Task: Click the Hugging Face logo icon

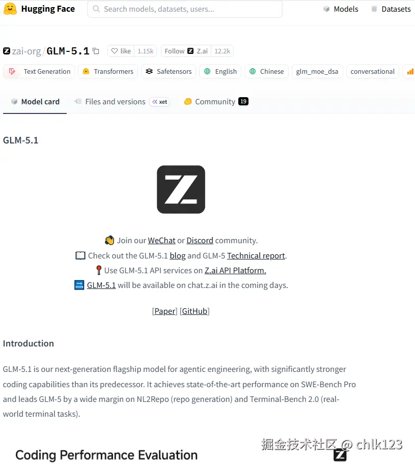Action: 10,9
